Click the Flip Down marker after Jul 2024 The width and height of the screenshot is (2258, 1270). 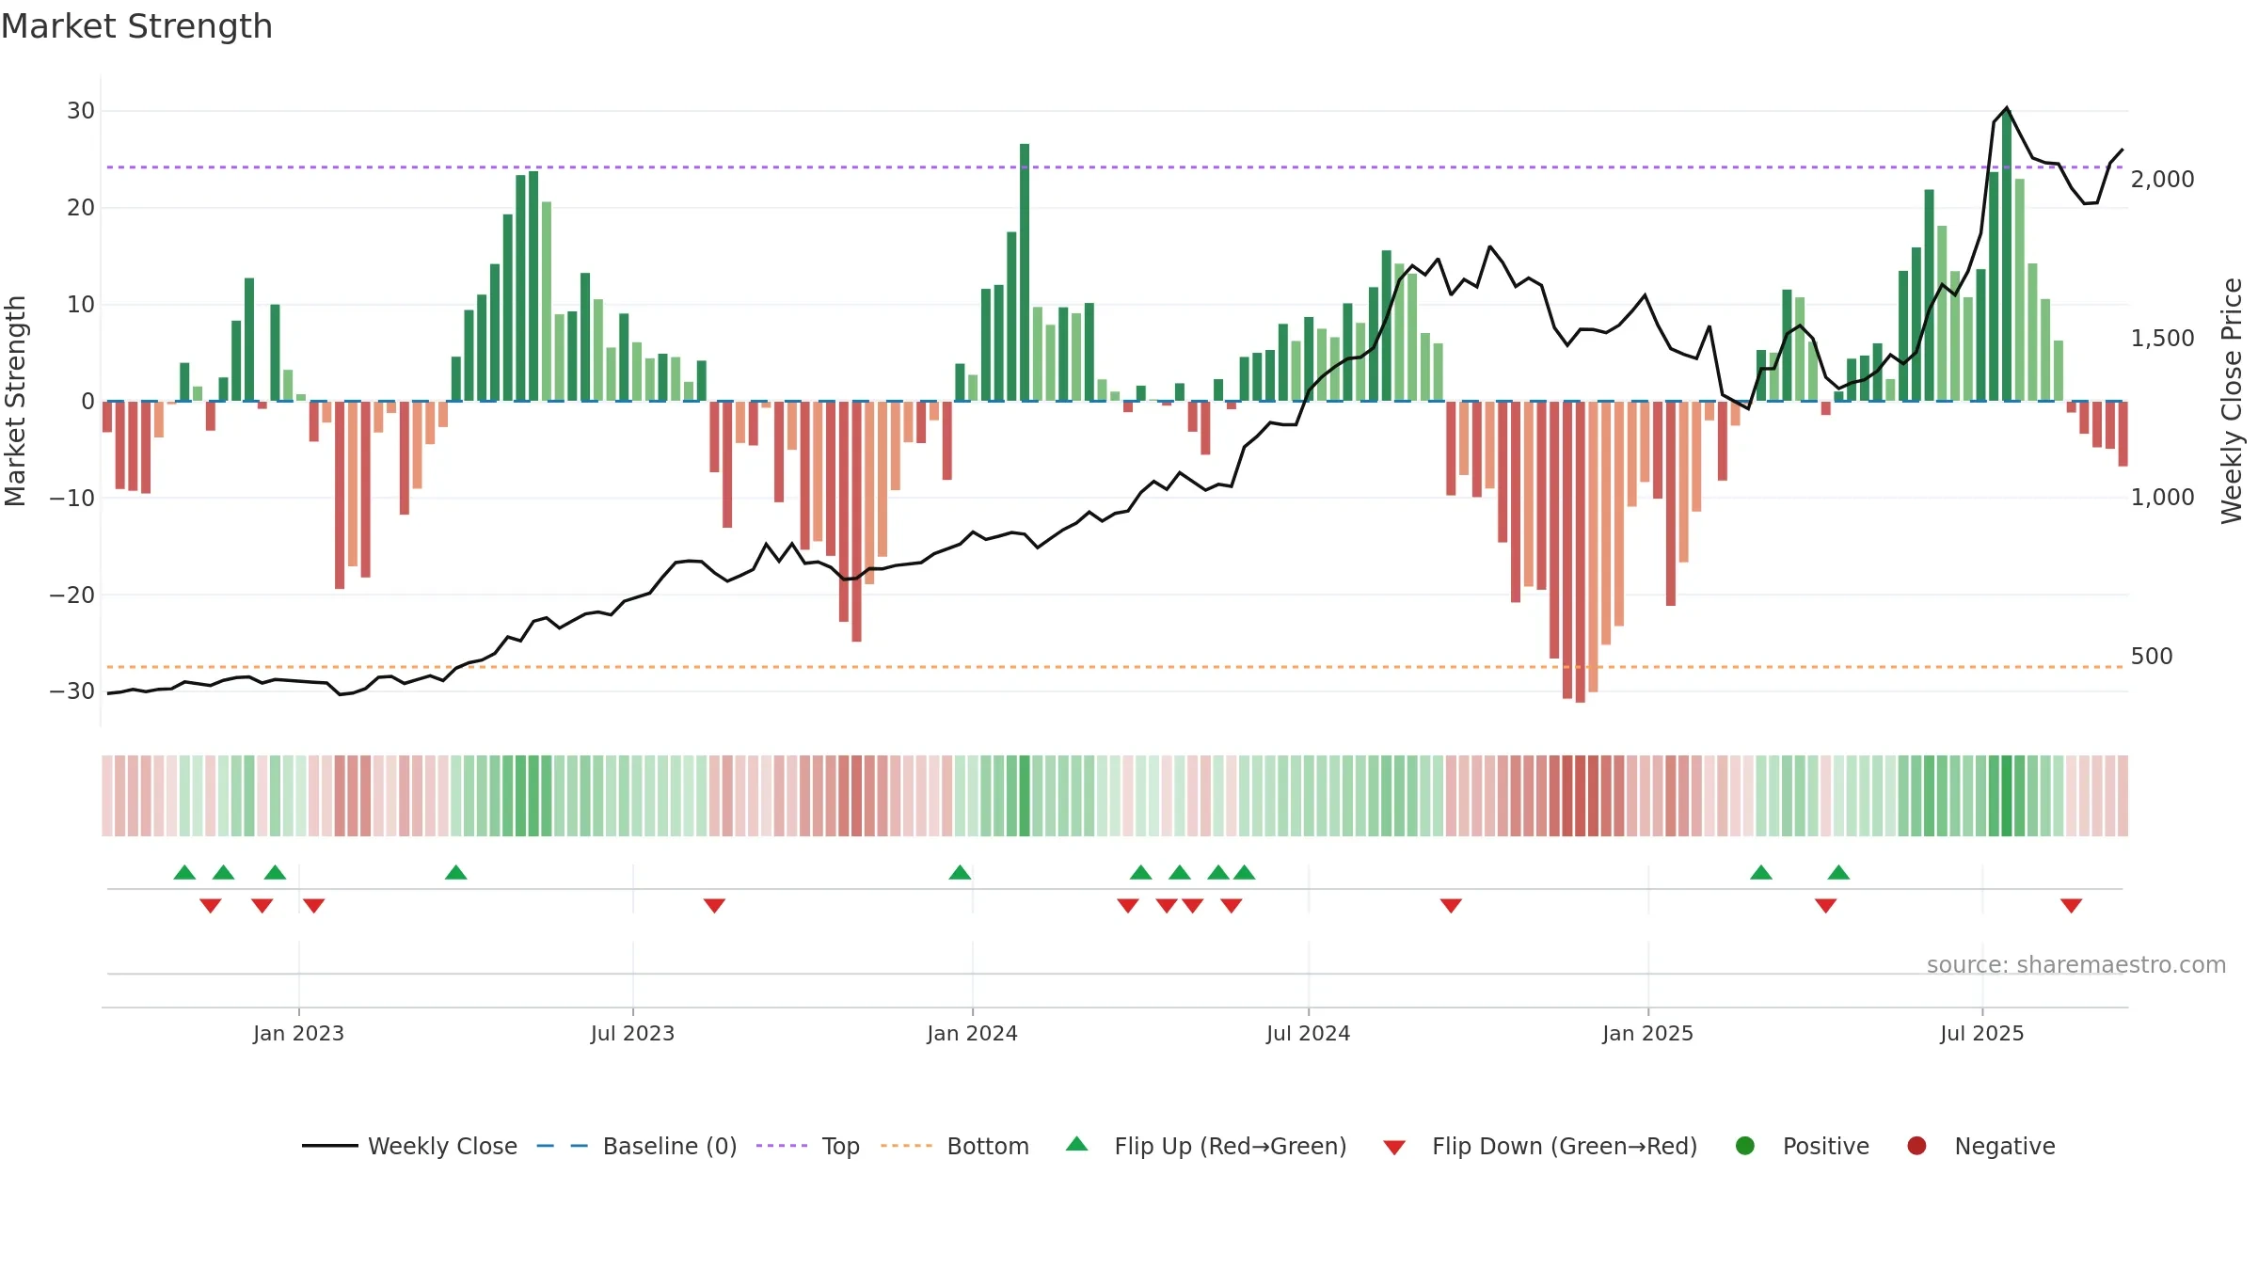[1451, 905]
